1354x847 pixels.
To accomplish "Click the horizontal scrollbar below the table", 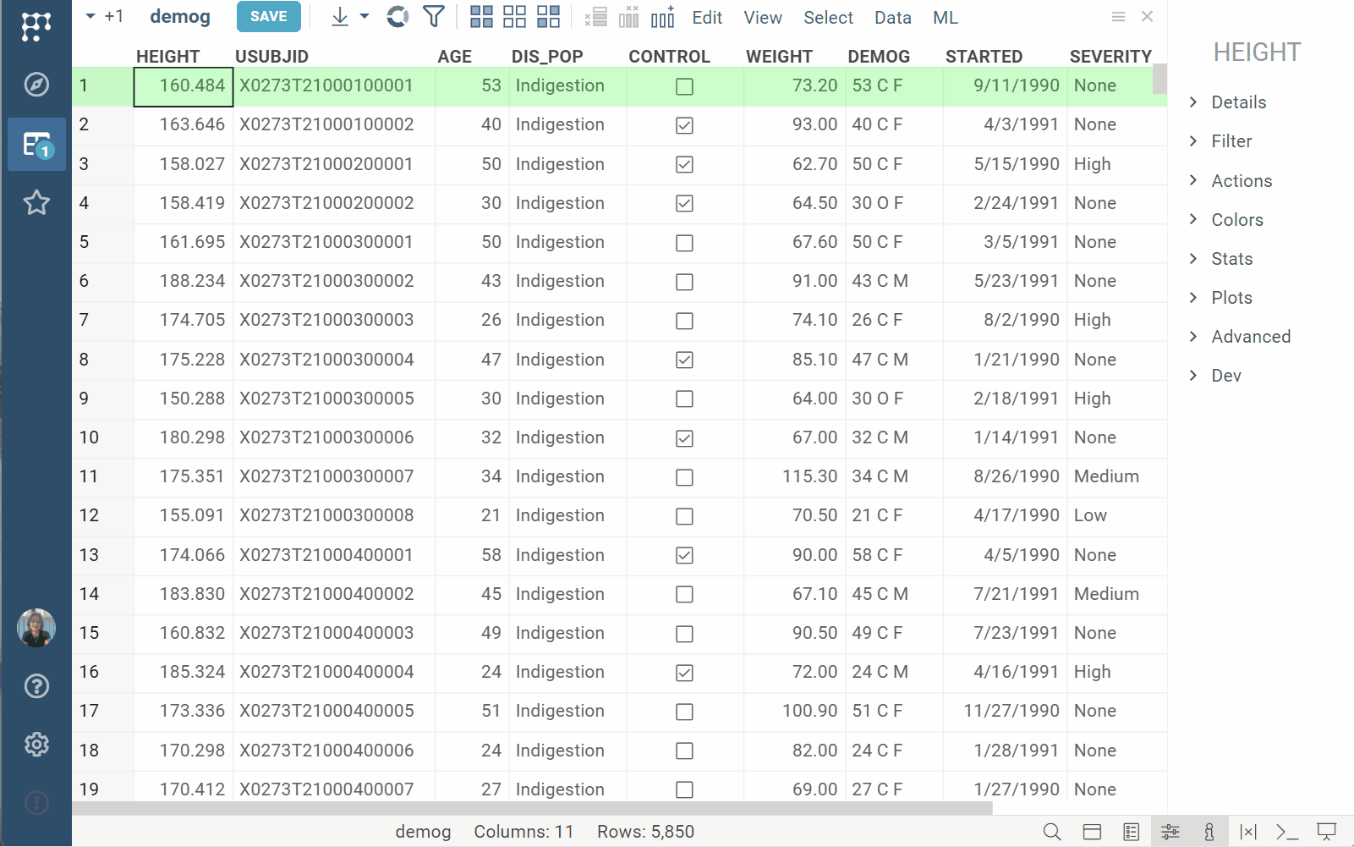I will click(x=533, y=808).
